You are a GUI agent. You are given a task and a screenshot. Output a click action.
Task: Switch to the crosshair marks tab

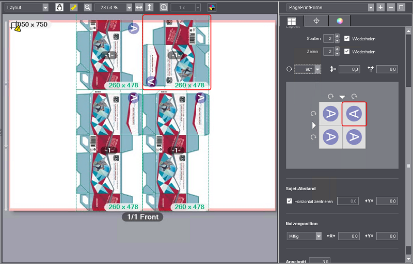tap(316, 21)
